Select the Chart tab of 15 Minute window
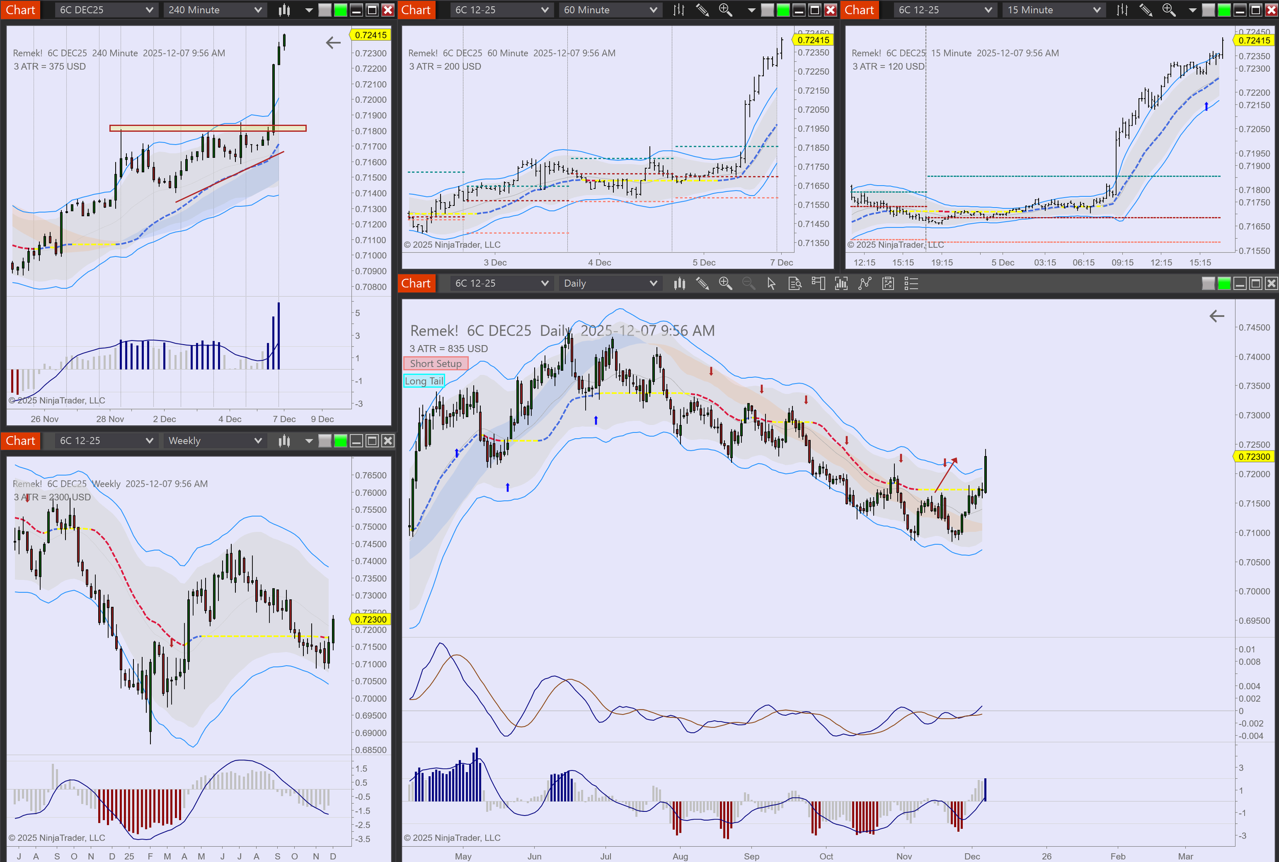The width and height of the screenshot is (1279, 862). tap(859, 10)
